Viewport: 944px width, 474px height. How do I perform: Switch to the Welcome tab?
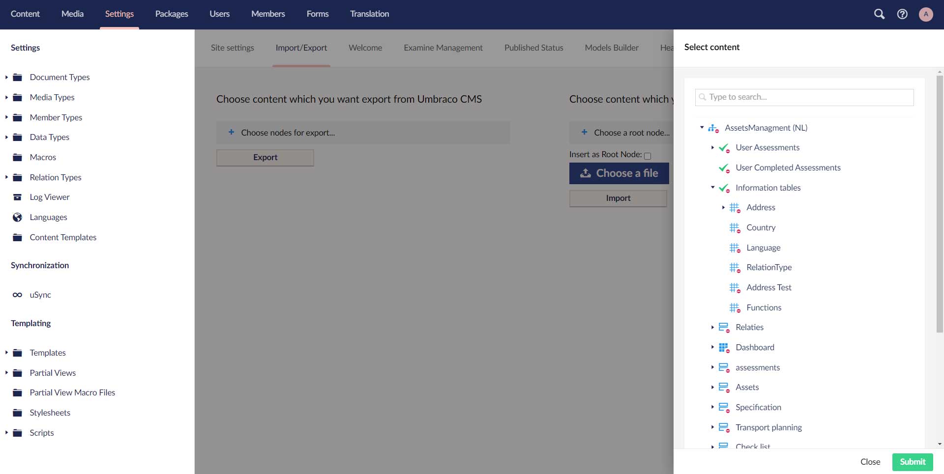point(365,48)
